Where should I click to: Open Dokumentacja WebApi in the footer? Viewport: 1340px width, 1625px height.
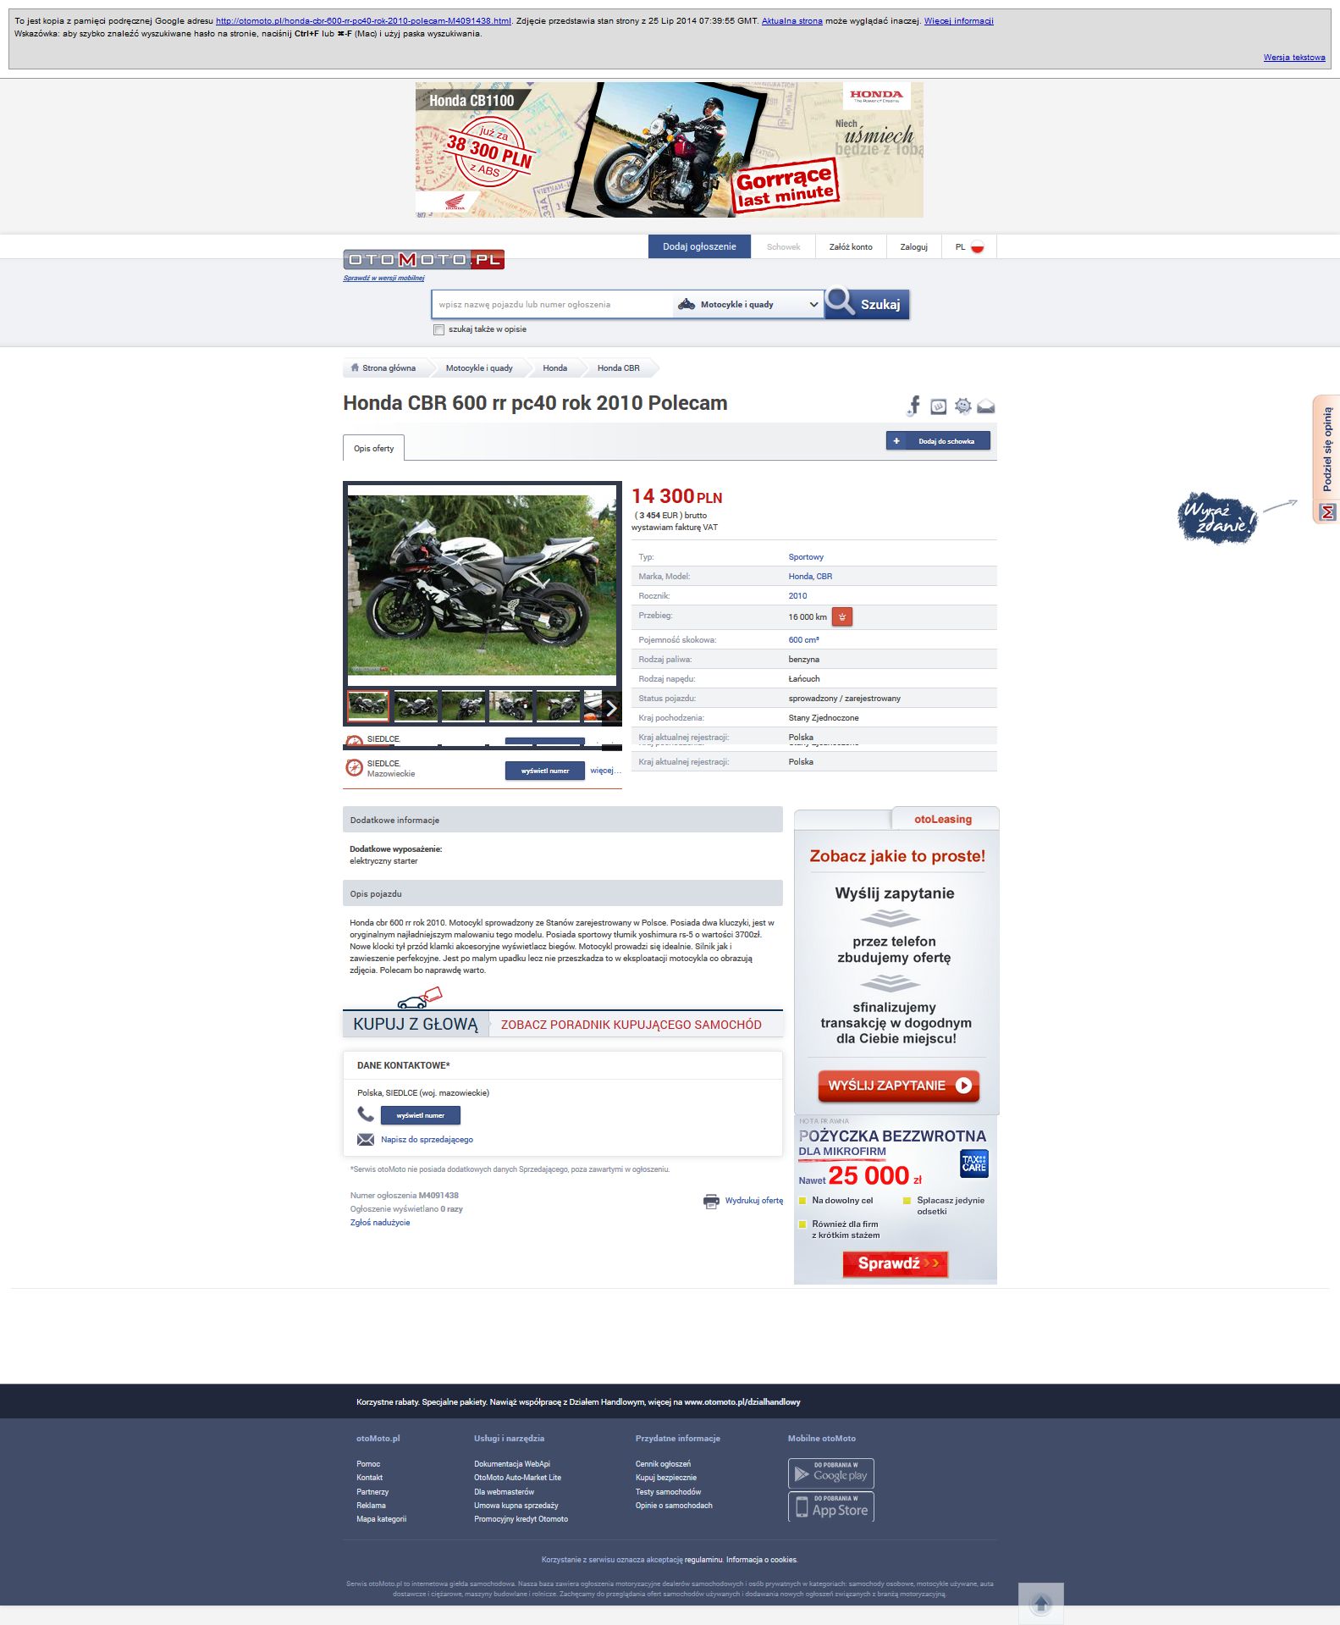[512, 1464]
